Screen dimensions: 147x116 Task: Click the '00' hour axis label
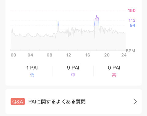click(13, 55)
